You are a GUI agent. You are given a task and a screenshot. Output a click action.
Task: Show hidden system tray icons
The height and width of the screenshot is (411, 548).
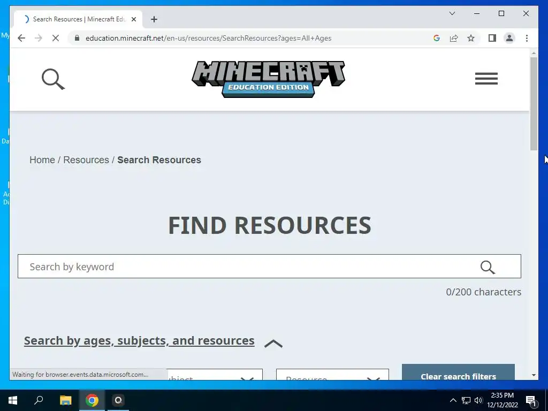[x=453, y=400]
